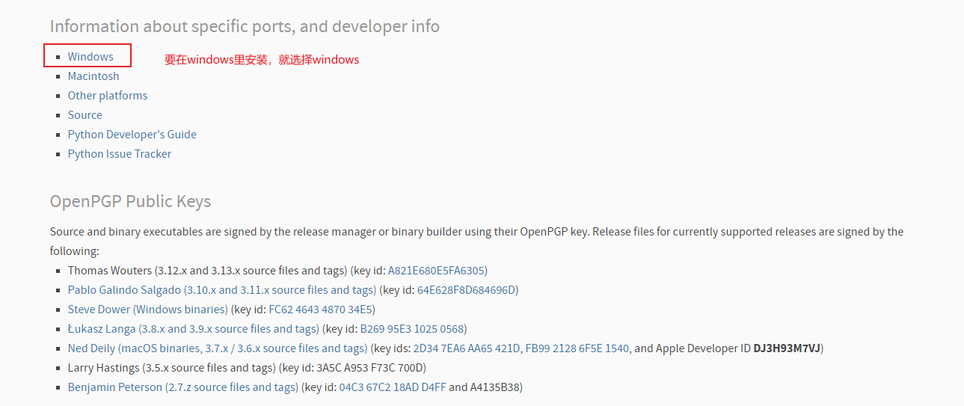The image size is (964, 406).
Task: Click key id FC62 4643 4870 34E5
Action: [320, 310]
